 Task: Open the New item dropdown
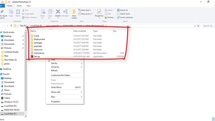[84, 10]
